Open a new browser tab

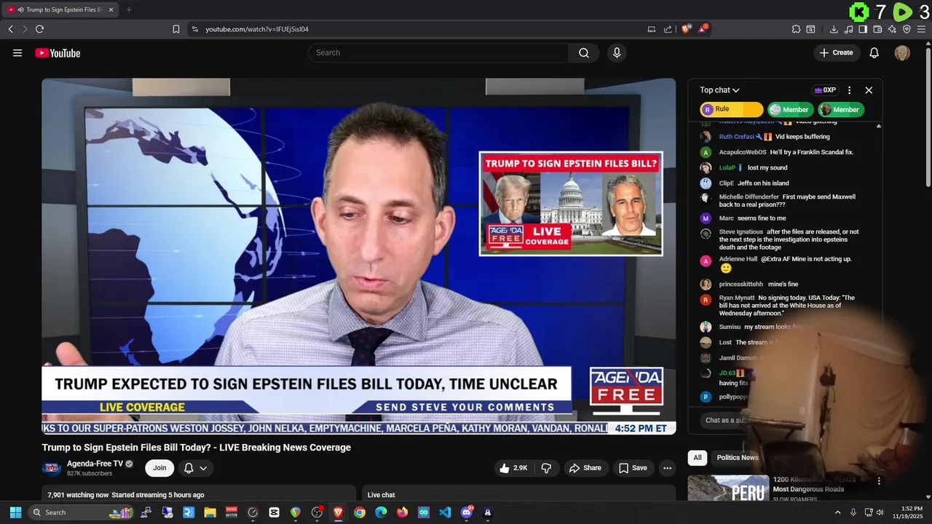pos(129,9)
